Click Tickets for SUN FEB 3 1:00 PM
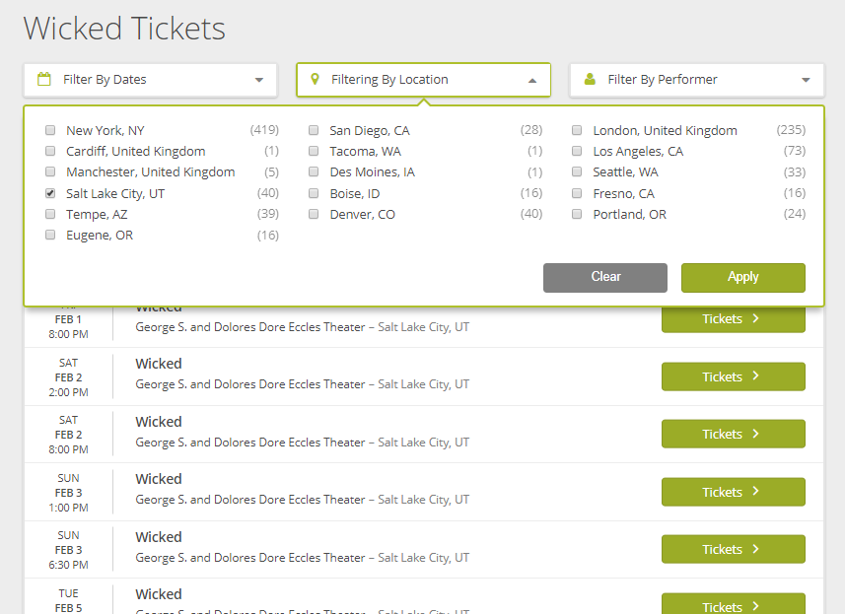 (x=734, y=492)
